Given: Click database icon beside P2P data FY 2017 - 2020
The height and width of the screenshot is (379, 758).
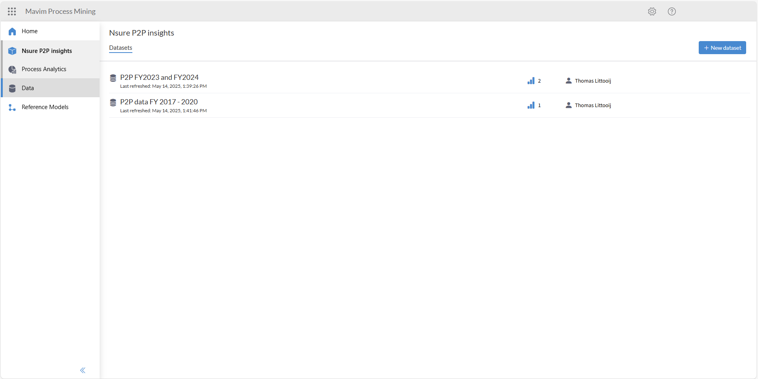Looking at the screenshot, I should pos(113,102).
